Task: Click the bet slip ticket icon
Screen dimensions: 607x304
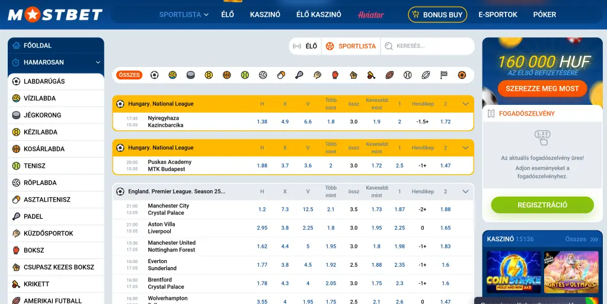Action: pos(491,114)
